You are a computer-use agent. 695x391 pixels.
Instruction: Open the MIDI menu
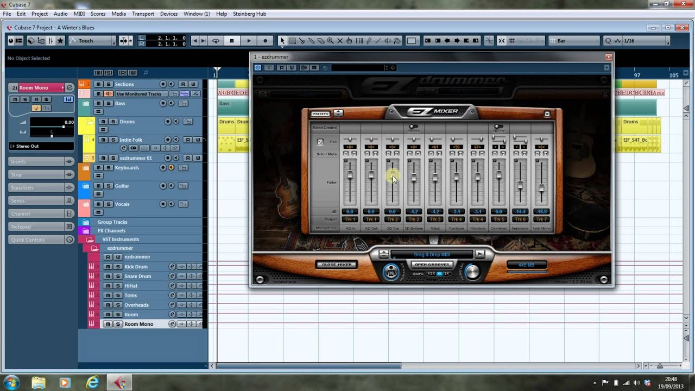(x=79, y=14)
